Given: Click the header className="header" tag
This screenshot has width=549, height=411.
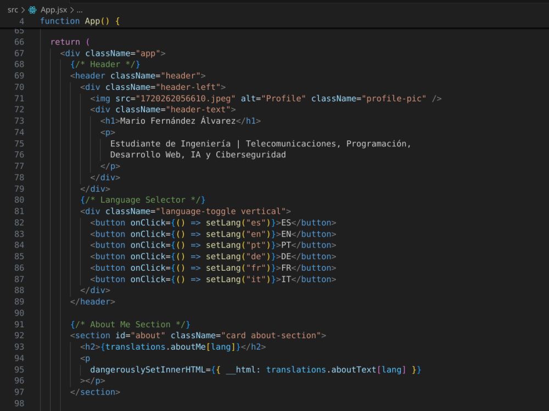Looking at the screenshot, I should [x=138, y=76].
